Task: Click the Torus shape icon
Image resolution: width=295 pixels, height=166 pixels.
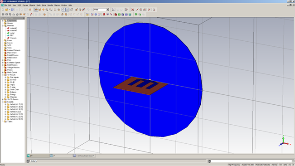Action: click(17, 15)
